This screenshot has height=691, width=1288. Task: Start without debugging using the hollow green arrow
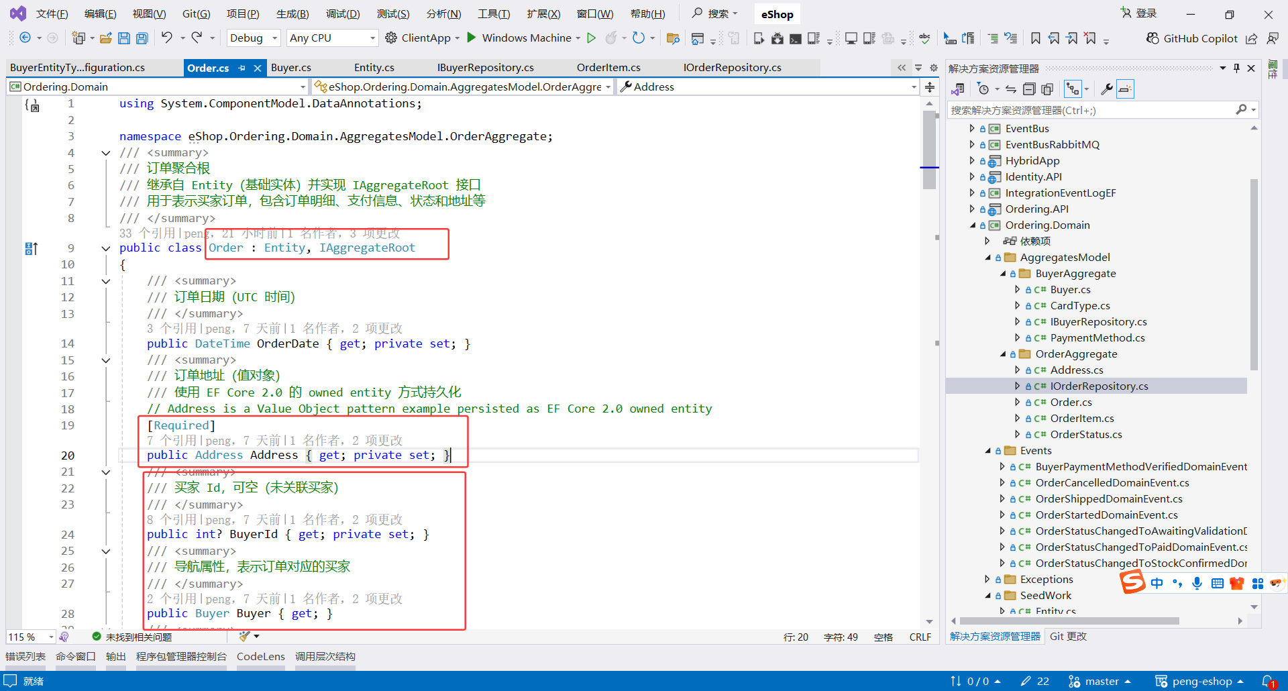[592, 38]
